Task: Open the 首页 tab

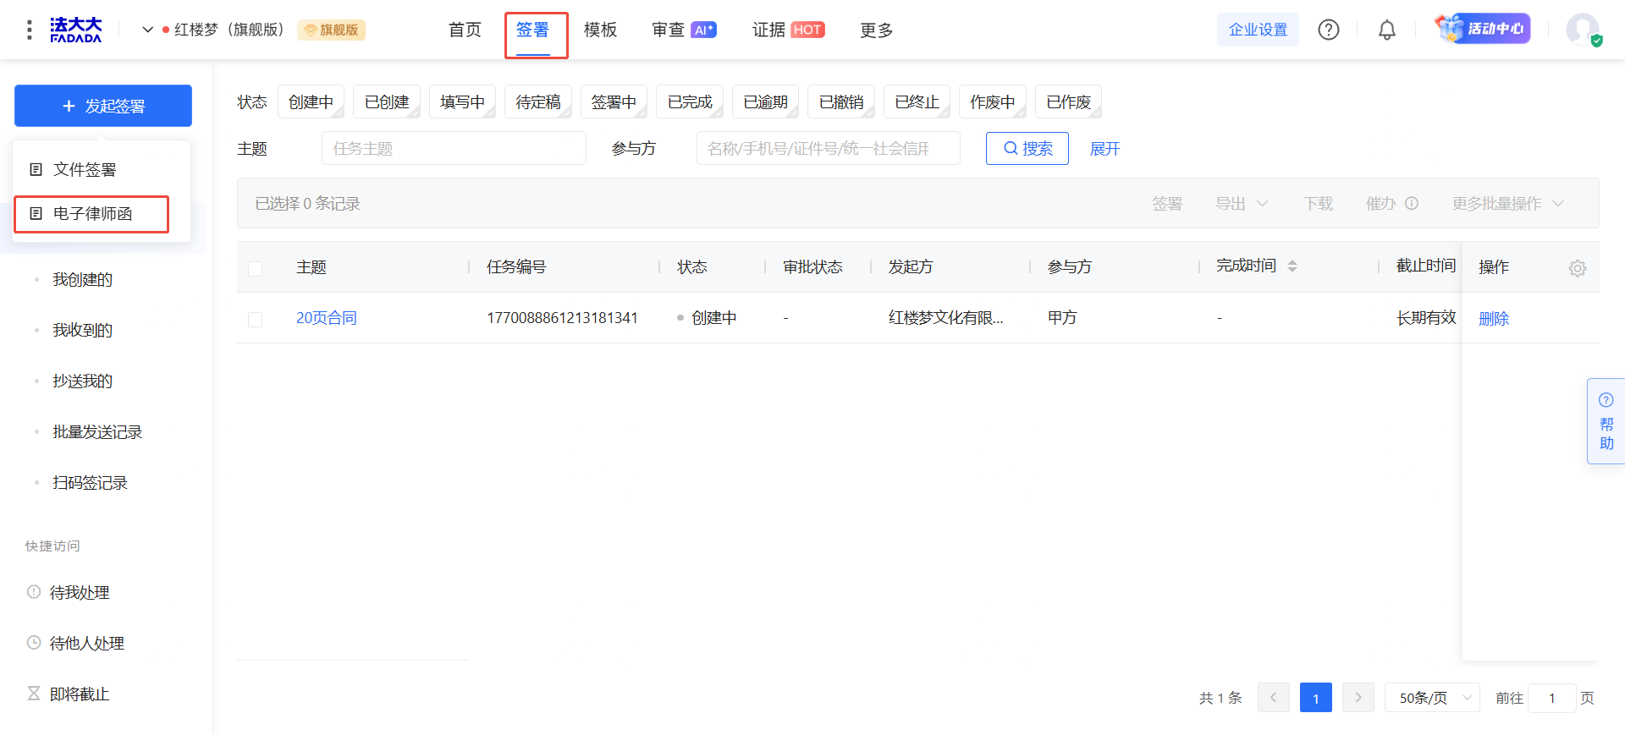Action: pyautogui.click(x=465, y=30)
